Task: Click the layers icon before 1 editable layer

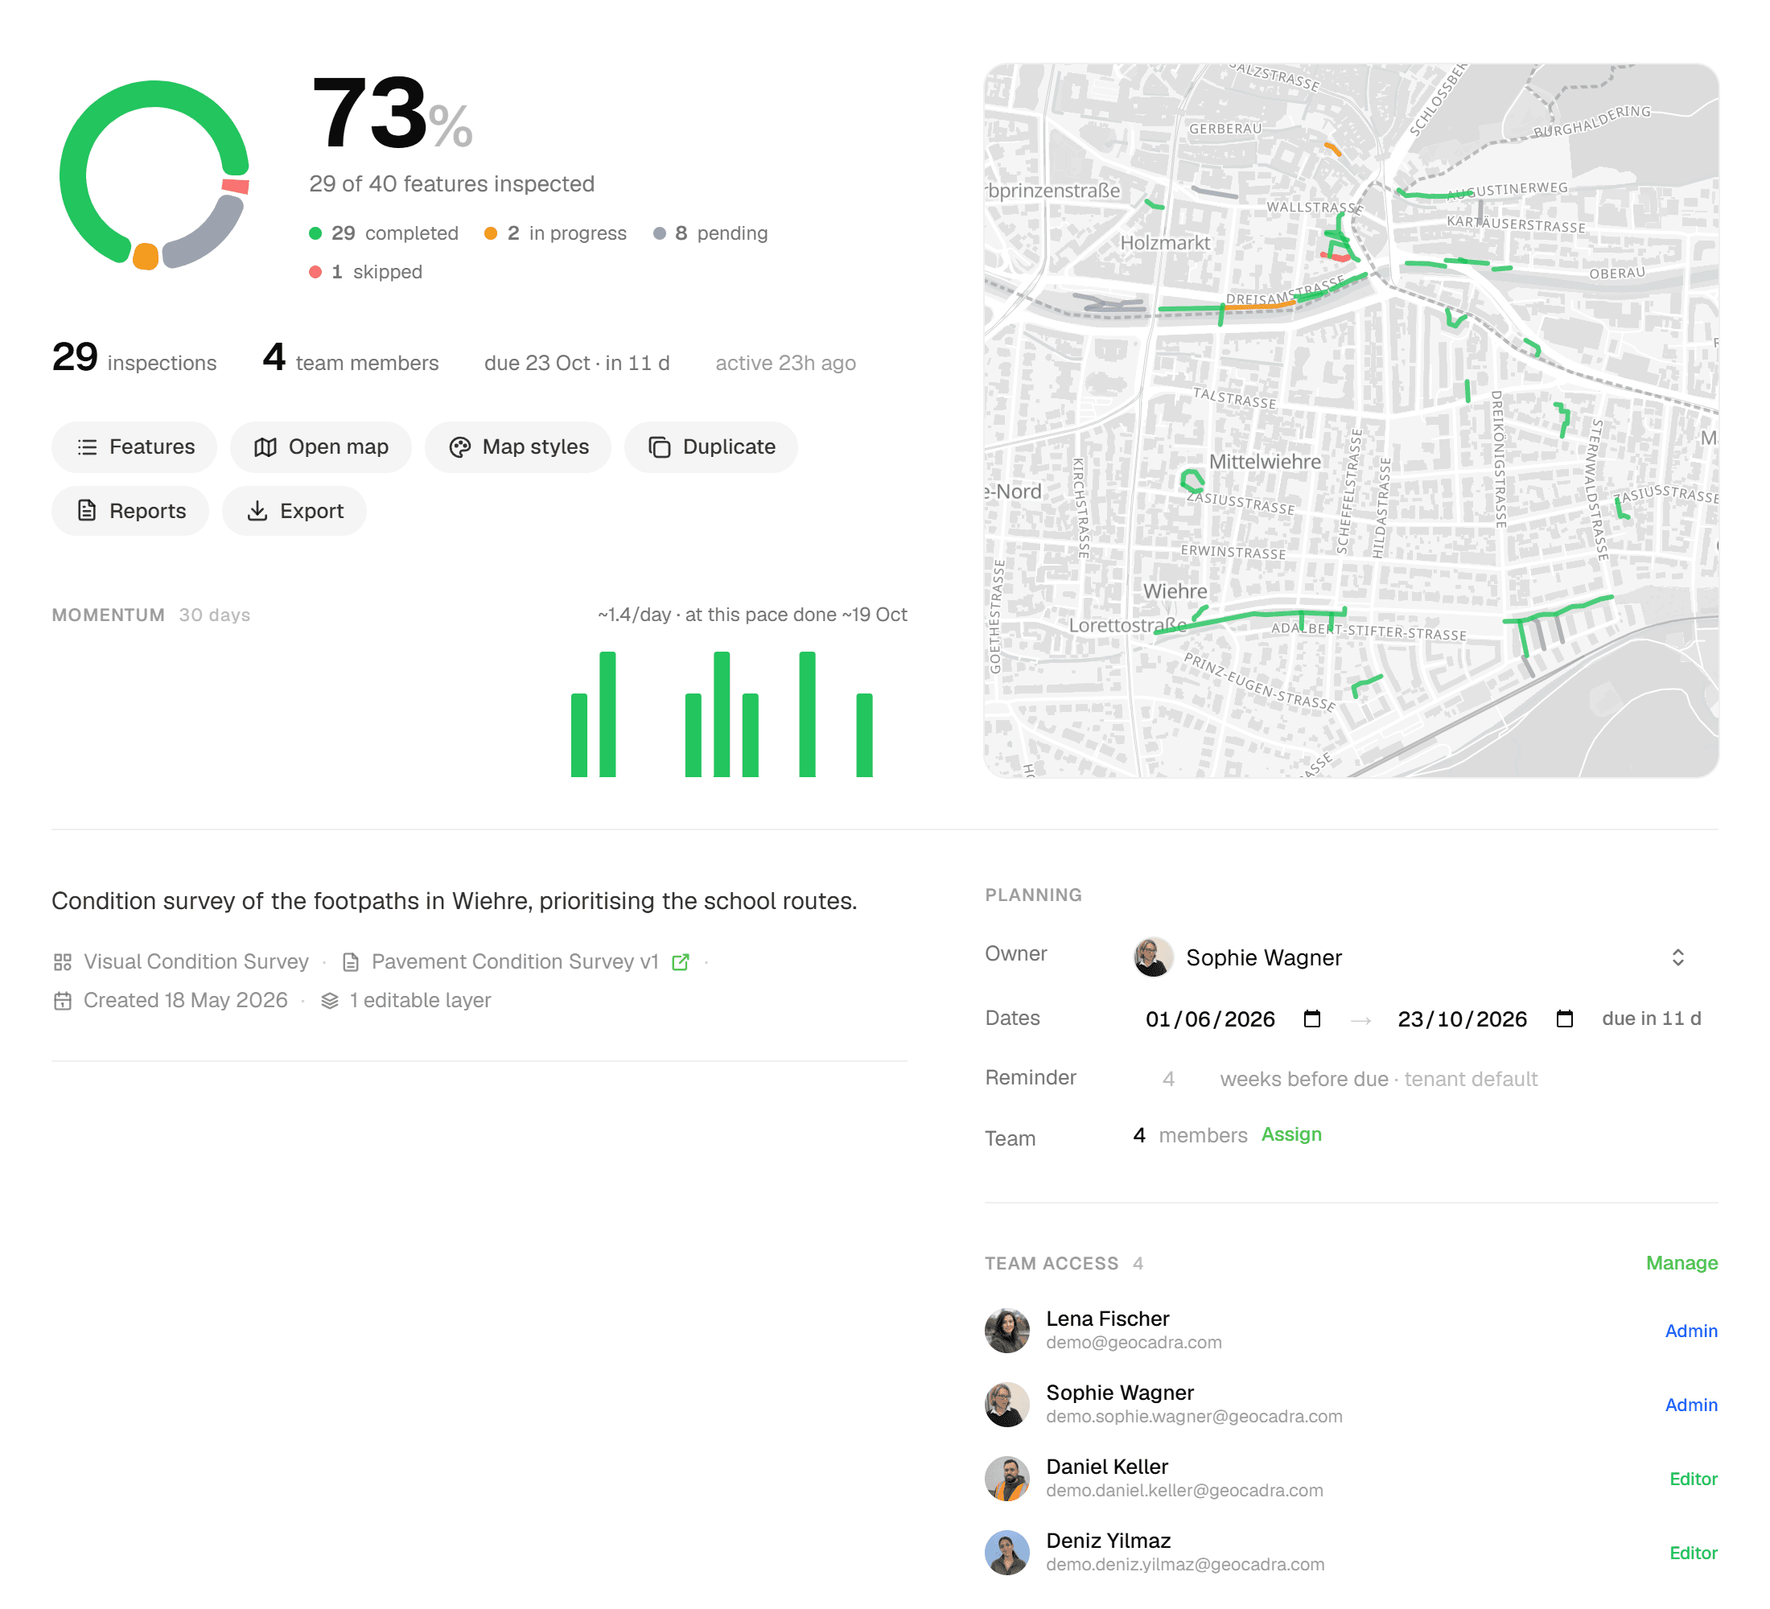Action: pyautogui.click(x=330, y=1001)
